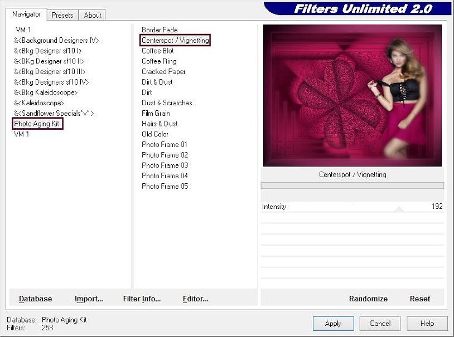Select &<Bkg Designer sf10 I> category

coord(48,51)
